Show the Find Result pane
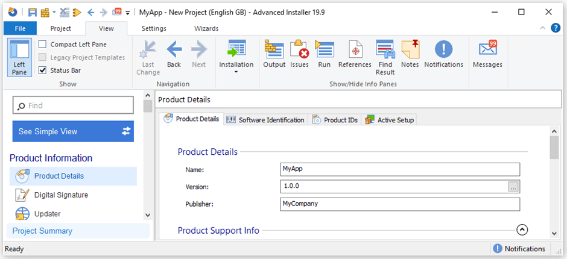The width and height of the screenshot is (567, 259). coord(385,57)
